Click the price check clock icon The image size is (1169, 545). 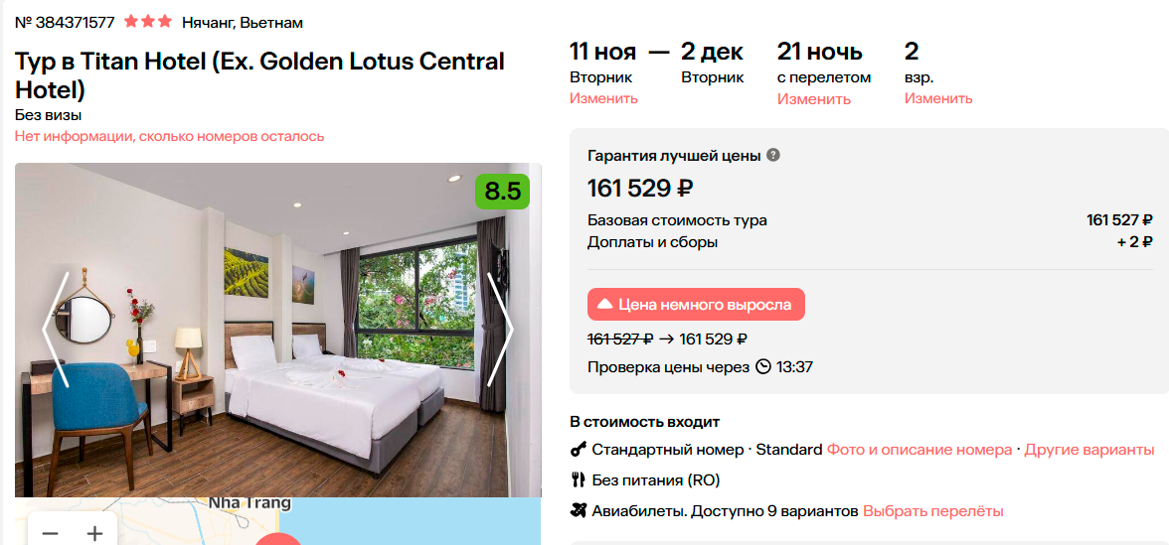[762, 367]
